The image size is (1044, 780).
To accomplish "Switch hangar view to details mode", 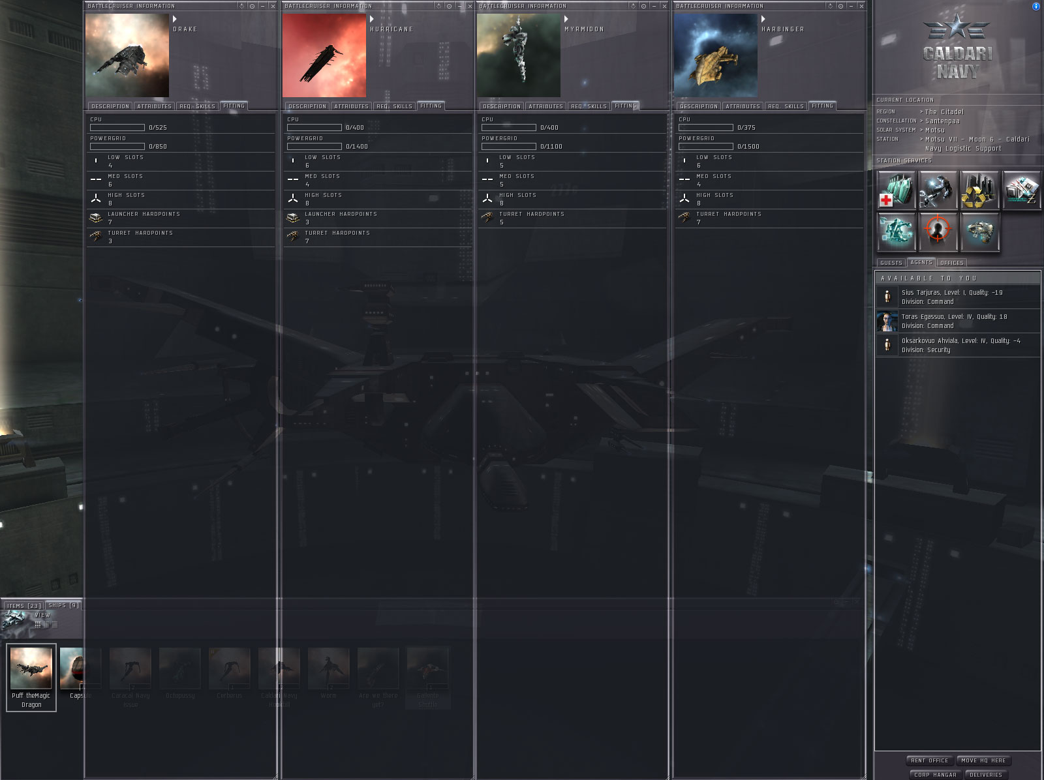I will coord(46,625).
